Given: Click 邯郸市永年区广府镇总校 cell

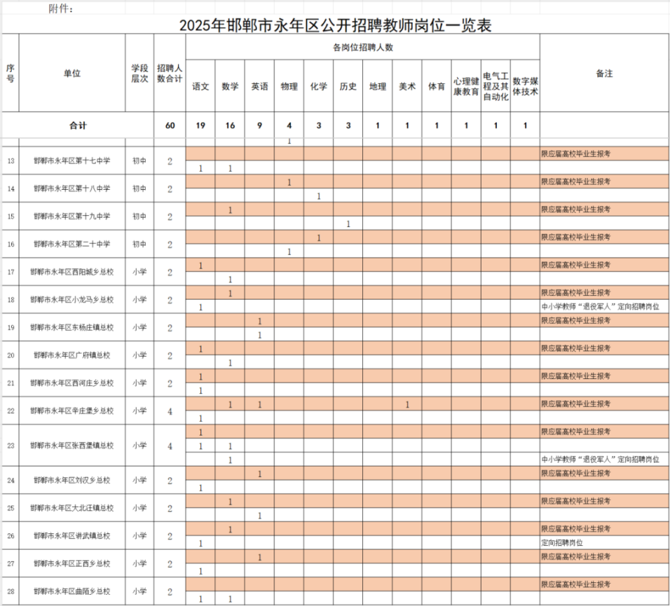Looking at the screenshot, I should pos(72,355).
